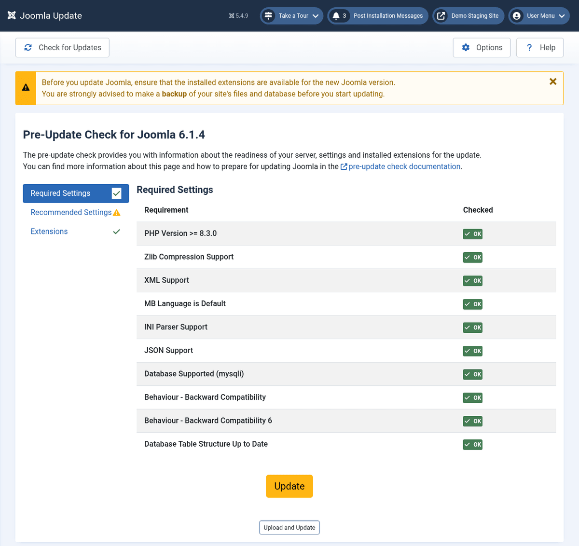
Task: Click the notifications bell icon
Action: [336, 16]
